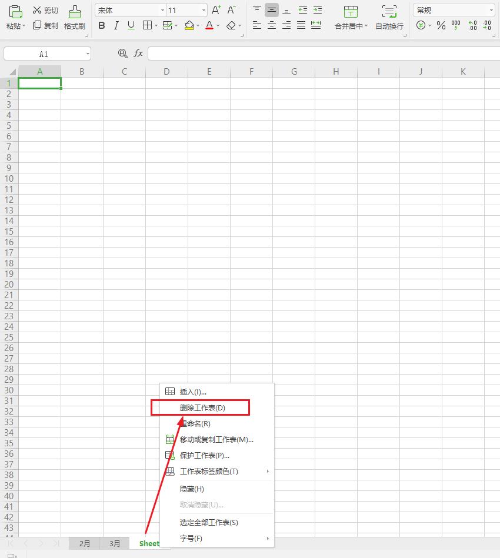This screenshot has height=558, width=500.
Task: Expand Merge and Center dropdown arrow
Action: [366, 26]
